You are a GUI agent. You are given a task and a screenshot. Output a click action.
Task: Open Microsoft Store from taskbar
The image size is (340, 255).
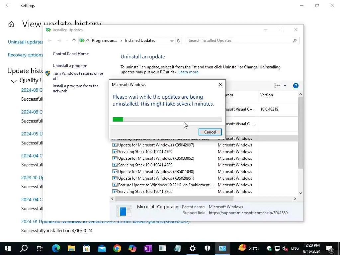(x=87, y=248)
